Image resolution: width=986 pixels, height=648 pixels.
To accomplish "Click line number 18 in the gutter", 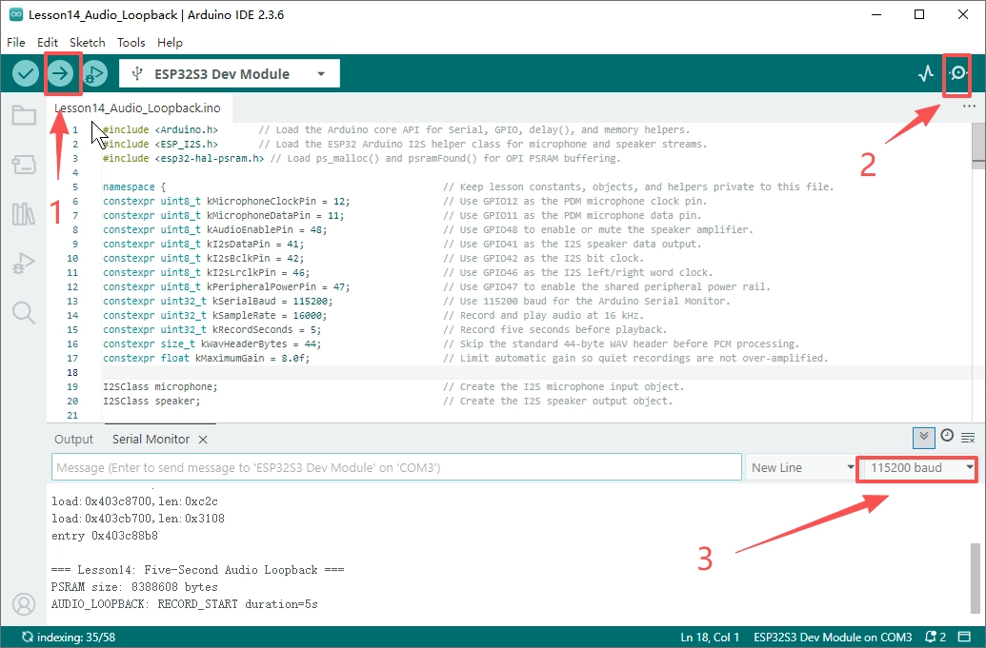I will tap(72, 372).
